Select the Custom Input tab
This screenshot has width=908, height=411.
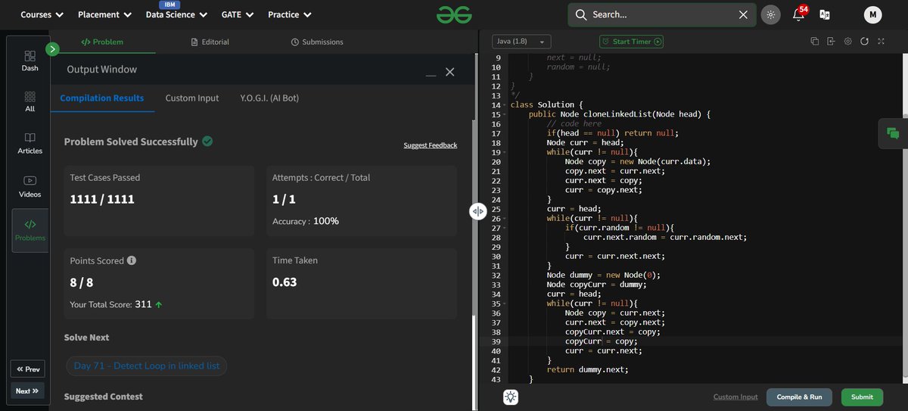tap(192, 98)
